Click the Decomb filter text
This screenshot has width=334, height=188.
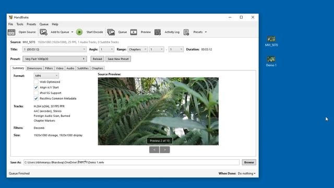click(39, 128)
